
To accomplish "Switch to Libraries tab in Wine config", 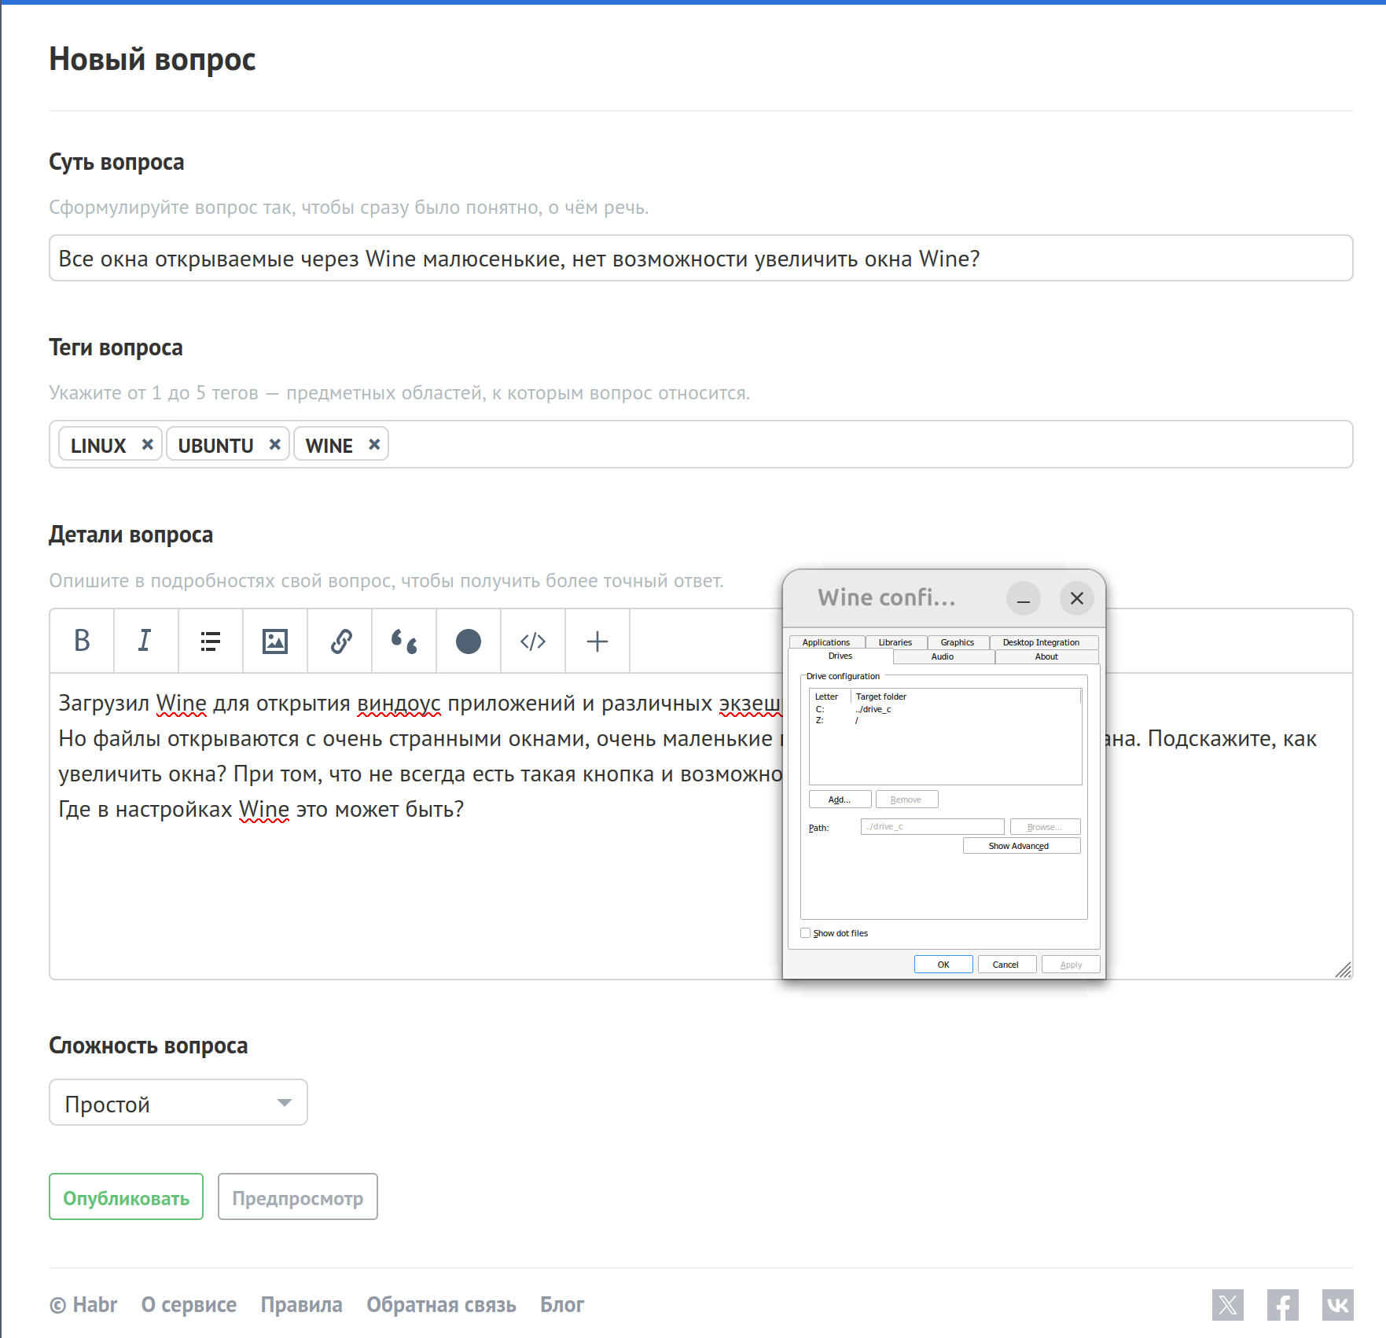I will point(895,642).
